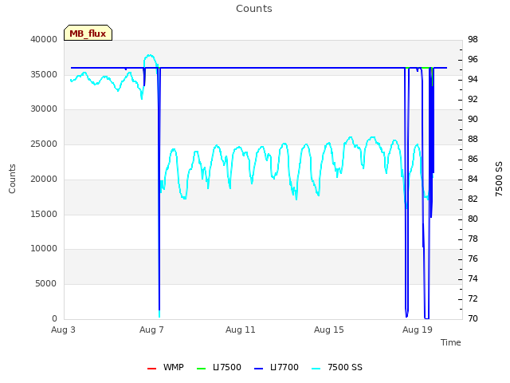Click the Time axis label
The width and height of the screenshot is (510, 383).
click(x=451, y=342)
